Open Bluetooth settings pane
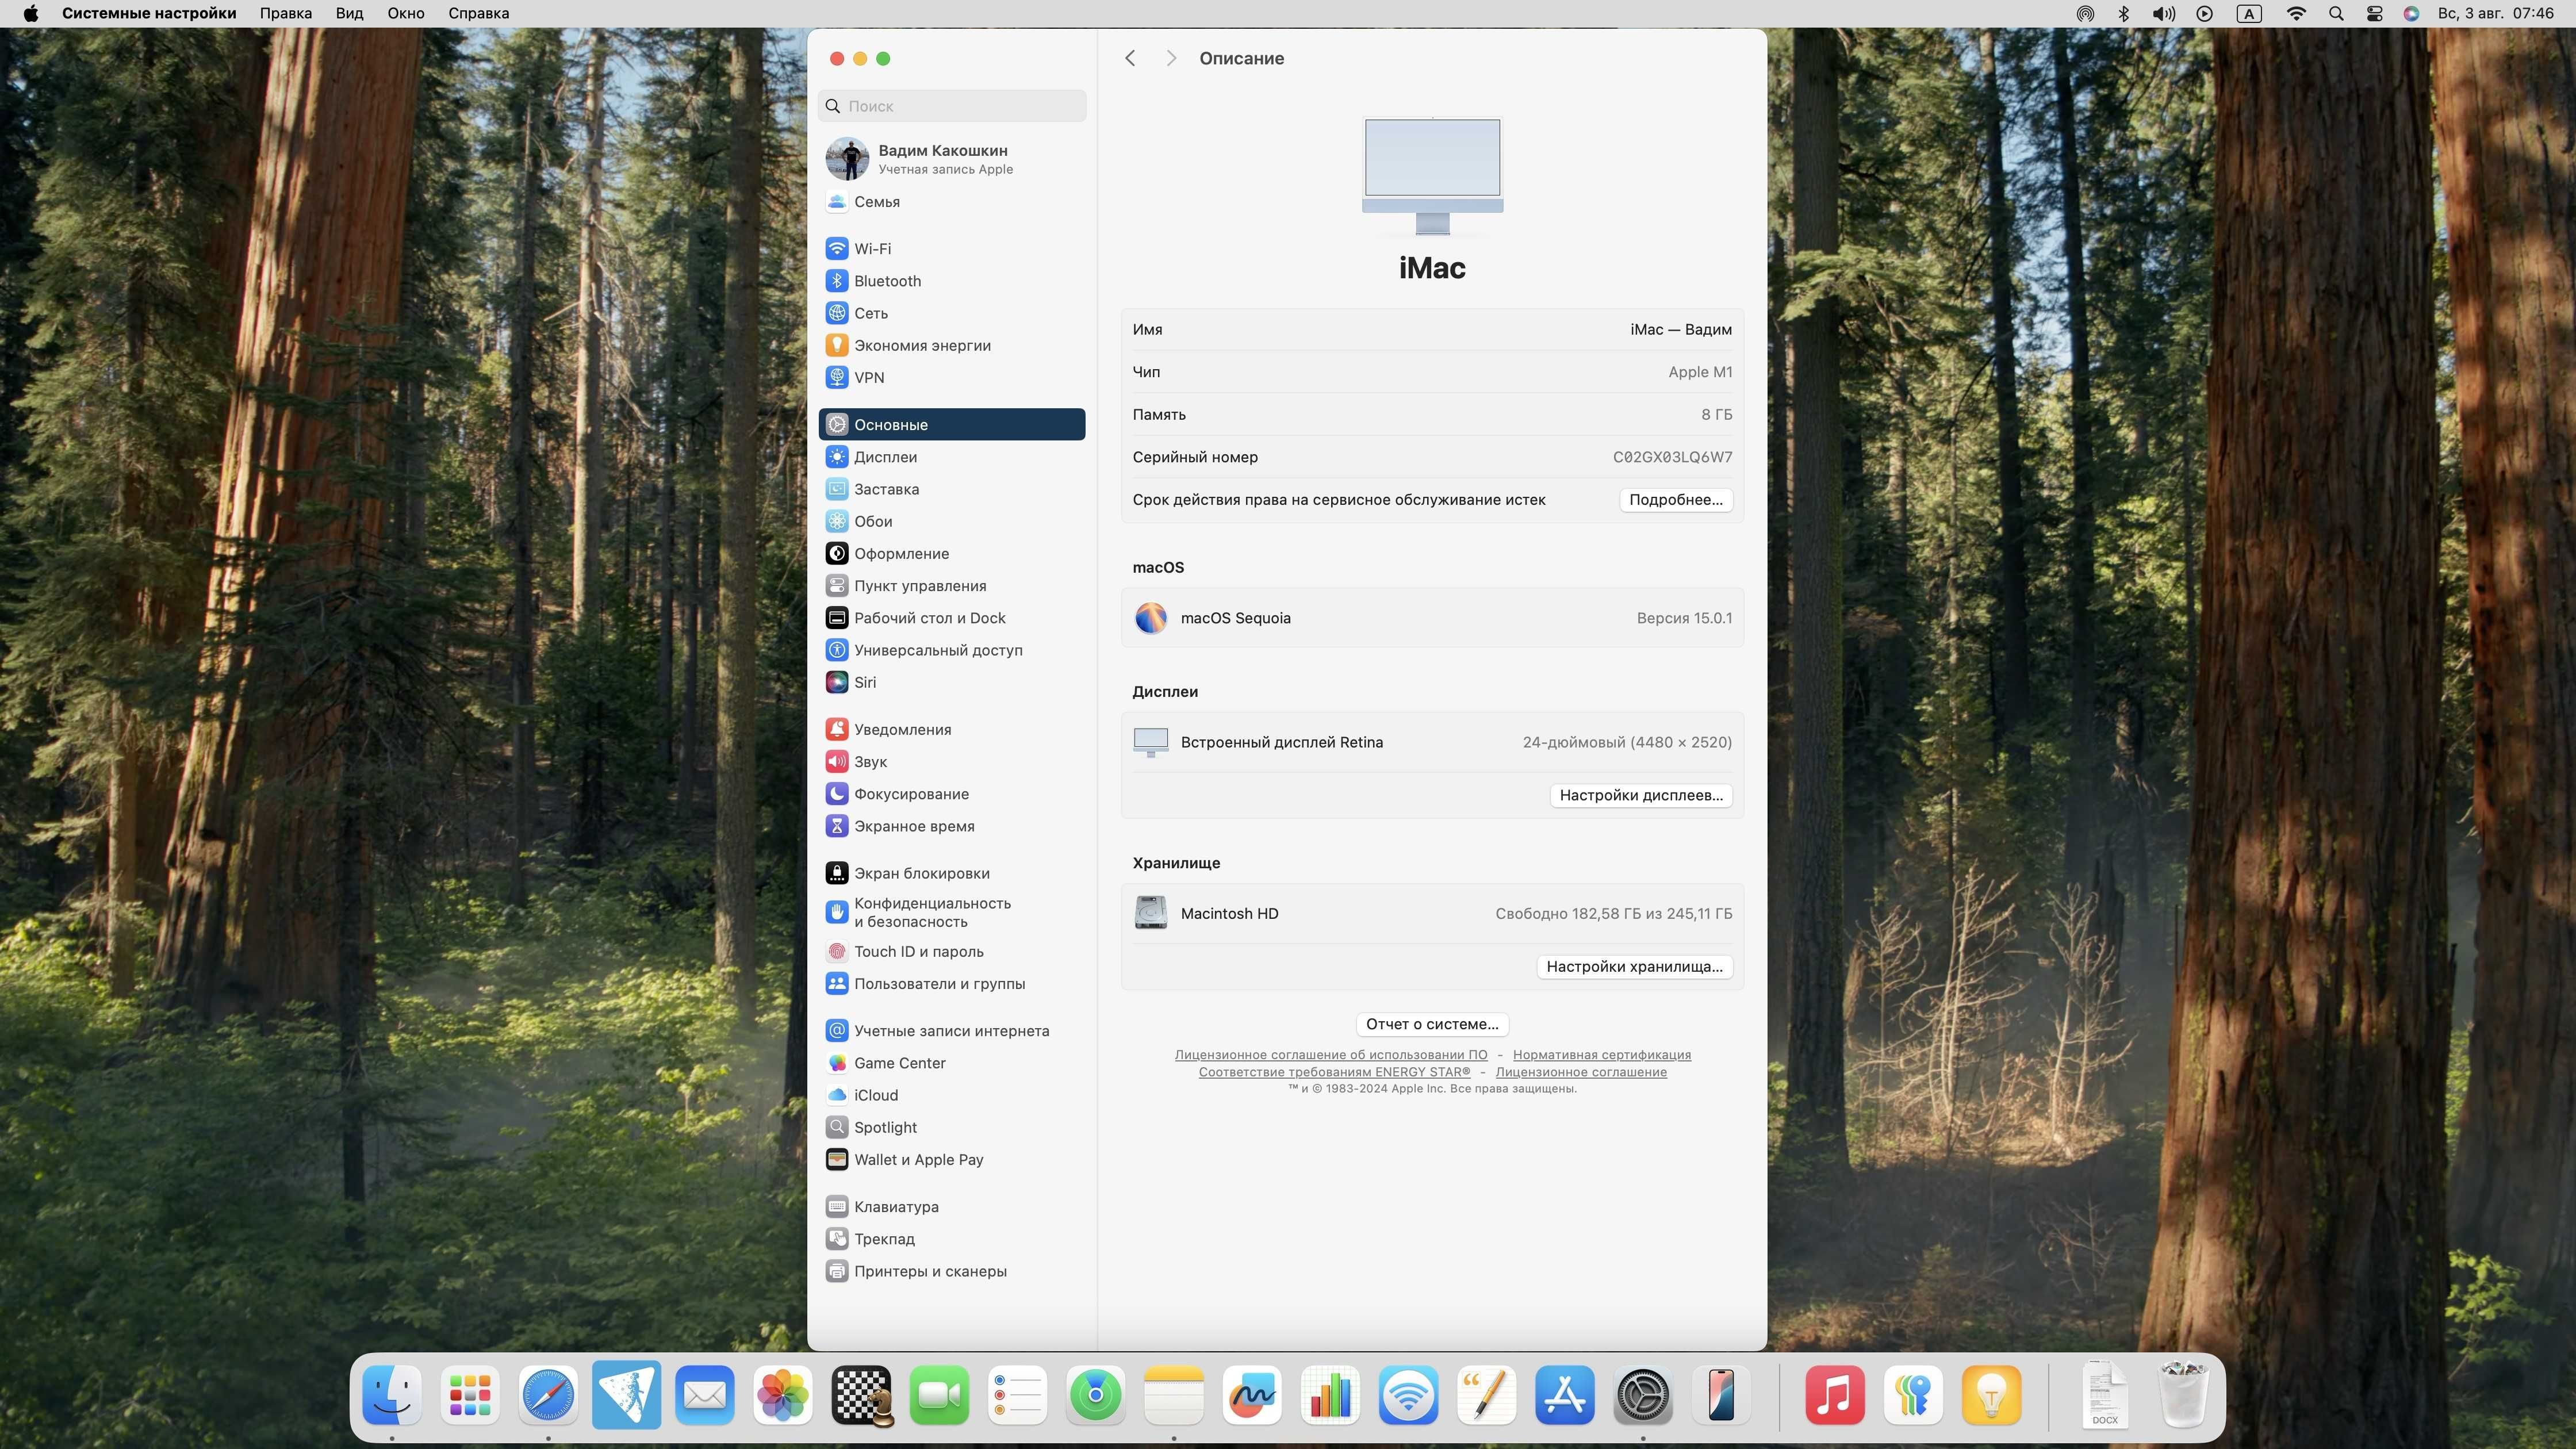The image size is (2576, 1449). (x=951, y=281)
